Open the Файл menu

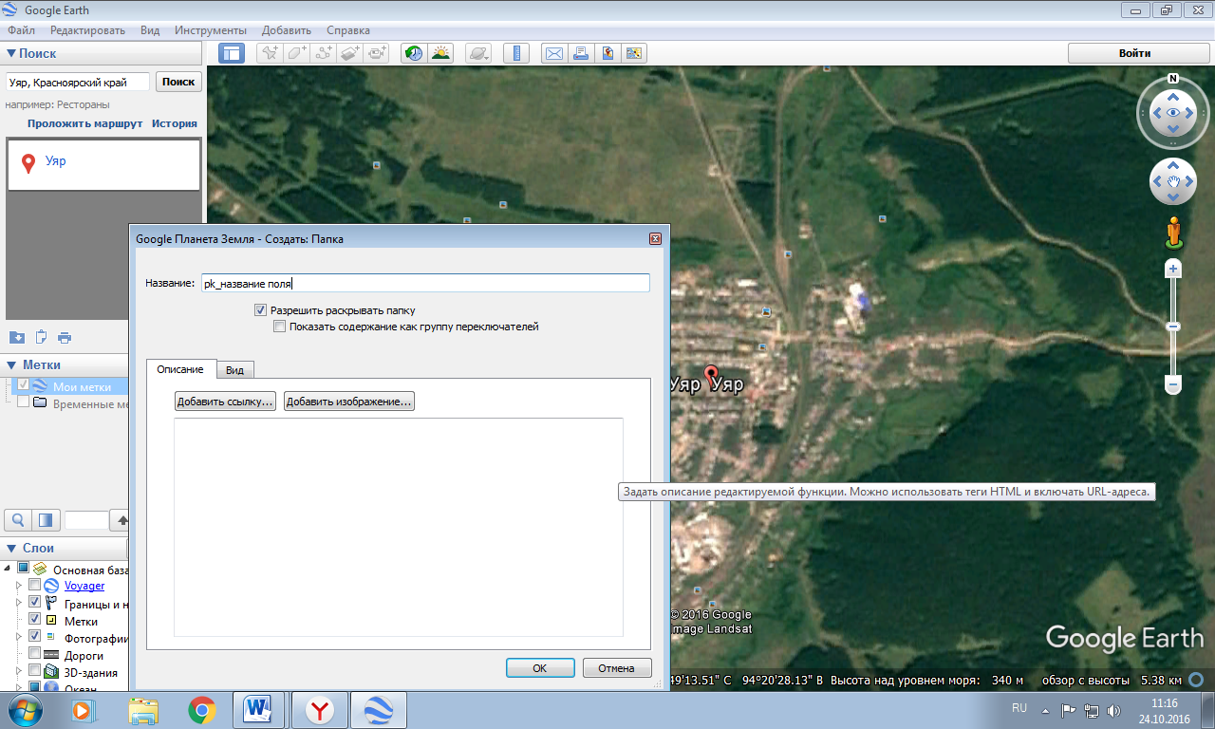[21, 30]
